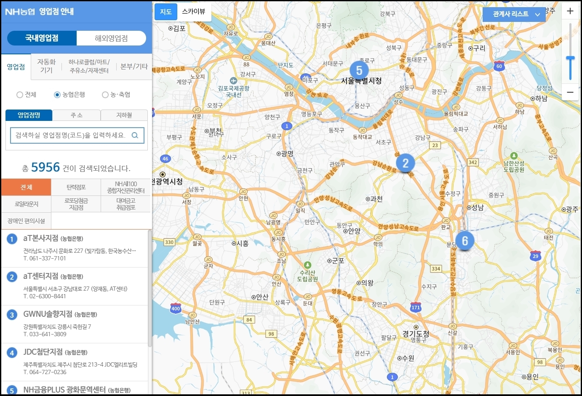This screenshot has width=582, height=396.
Task: Select the 영업점명 search tab
Action: point(29,115)
